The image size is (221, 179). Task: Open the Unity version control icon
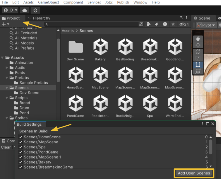35,10
